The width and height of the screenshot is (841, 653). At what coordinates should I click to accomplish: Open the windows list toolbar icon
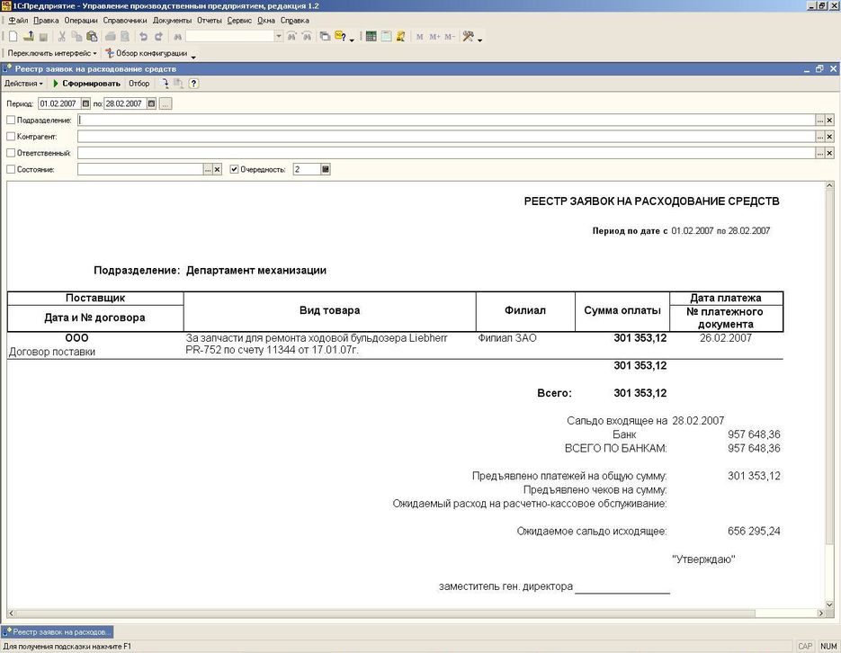325,37
